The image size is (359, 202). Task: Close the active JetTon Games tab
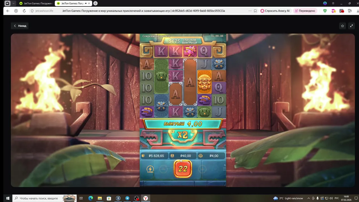[89, 3]
